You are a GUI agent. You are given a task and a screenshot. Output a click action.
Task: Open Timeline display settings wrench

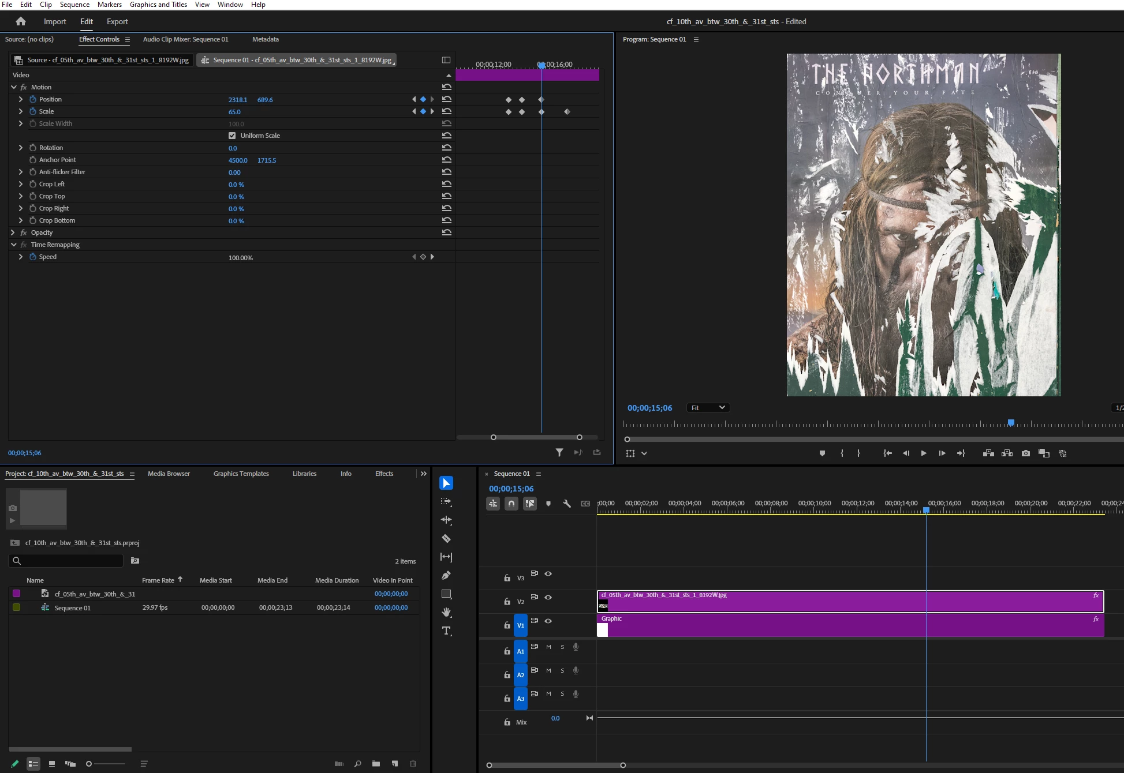pos(567,504)
